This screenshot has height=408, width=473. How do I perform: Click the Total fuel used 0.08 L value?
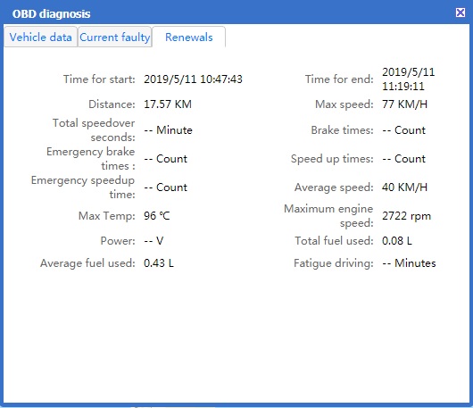tap(397, 241)
